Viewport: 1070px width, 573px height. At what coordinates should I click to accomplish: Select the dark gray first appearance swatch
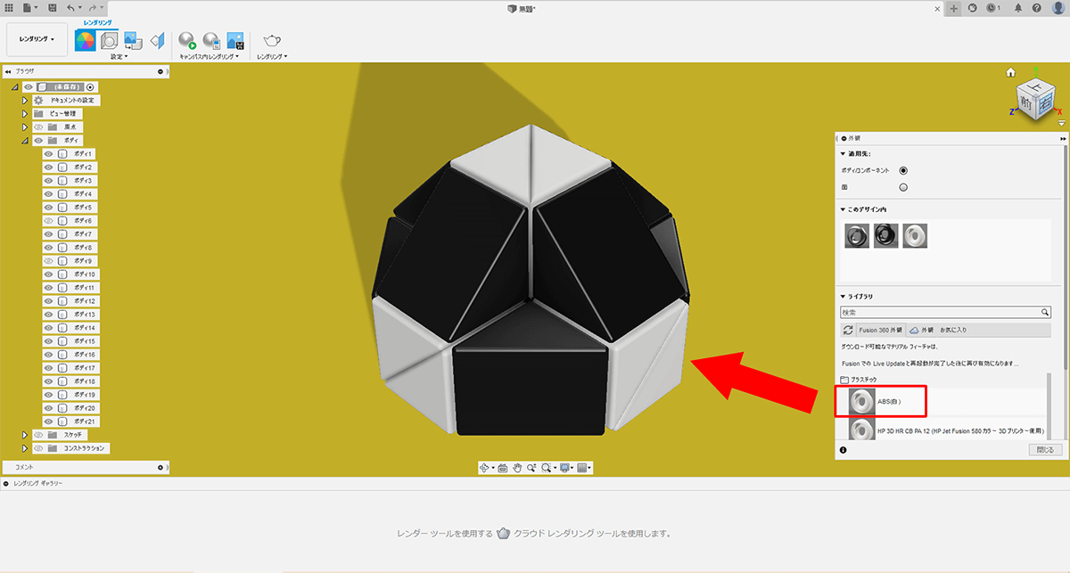click(x=858, y=235)
